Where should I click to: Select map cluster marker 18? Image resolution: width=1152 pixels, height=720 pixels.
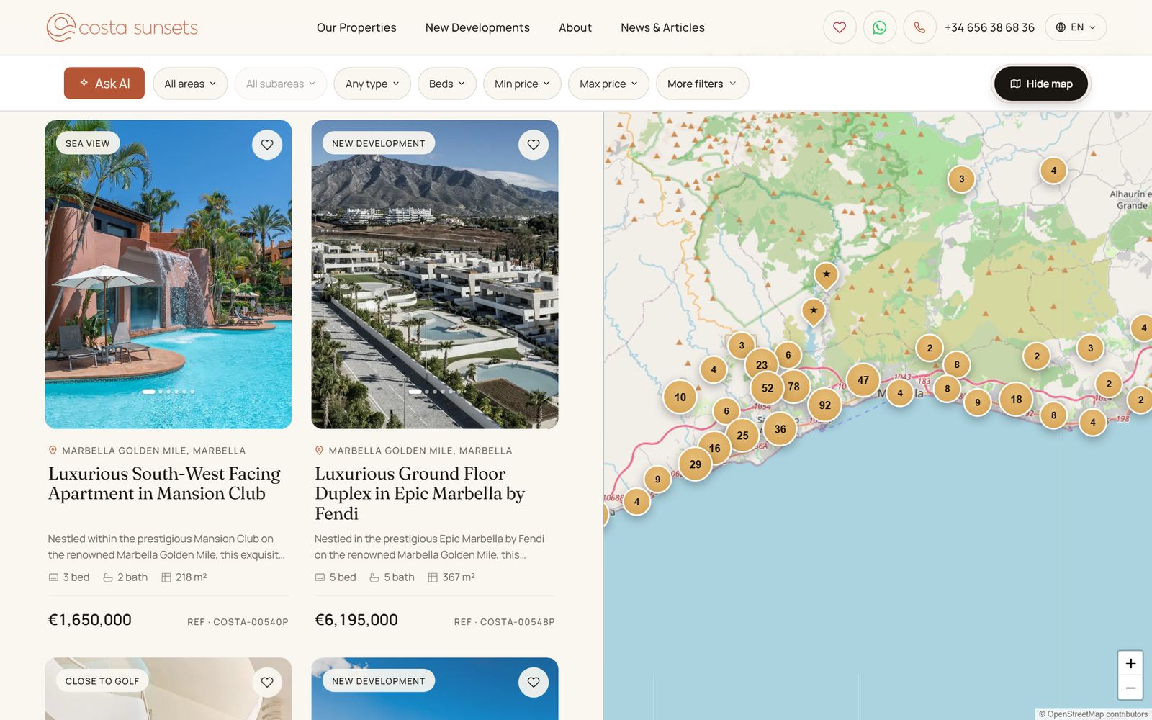[1016, 400]
